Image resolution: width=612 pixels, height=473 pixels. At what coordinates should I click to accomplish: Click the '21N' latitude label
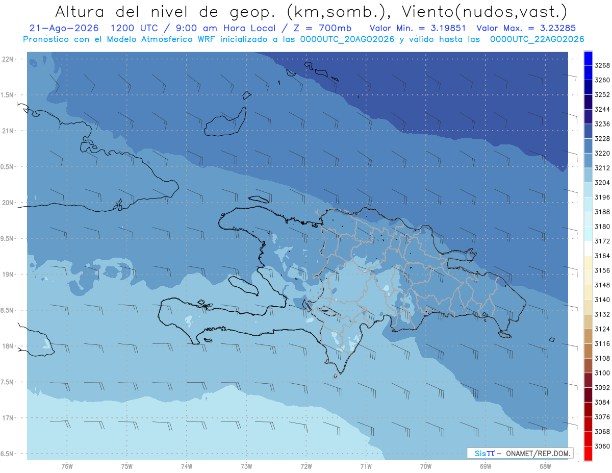click(x=9, y=131)
